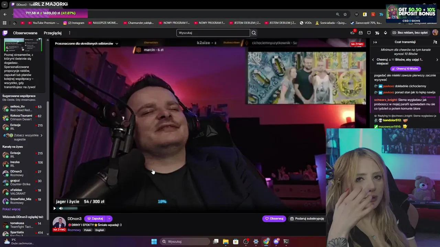Click the Twitch logo home icon

tap(5, 33)
